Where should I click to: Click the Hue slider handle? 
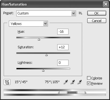pyautogui.click(x=39, y=39)
